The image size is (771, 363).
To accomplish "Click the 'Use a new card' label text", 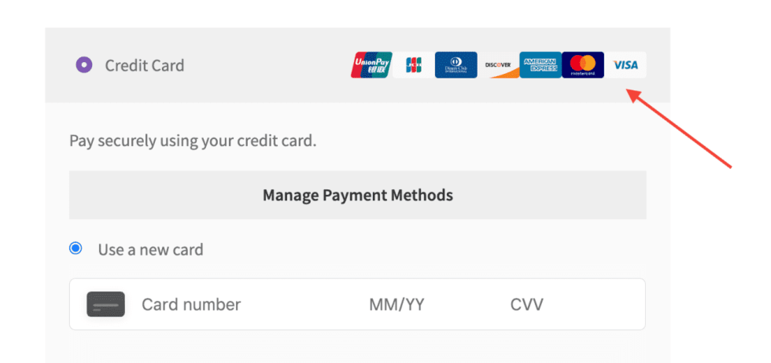I will [150, 250].
